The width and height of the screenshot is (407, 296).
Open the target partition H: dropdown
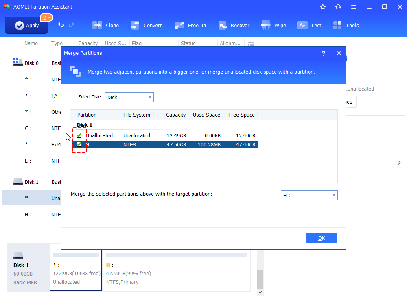pos(309,195)
